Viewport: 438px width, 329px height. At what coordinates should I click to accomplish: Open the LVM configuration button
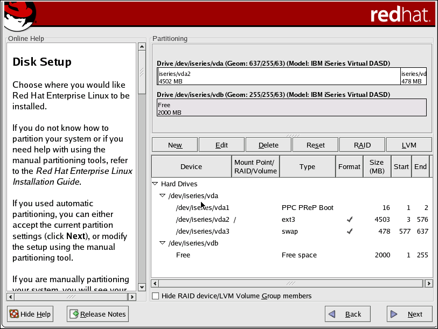[x=409, y=145]
